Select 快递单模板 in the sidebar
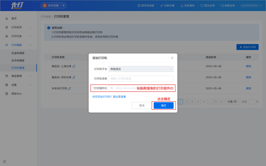 click(18, 53)
